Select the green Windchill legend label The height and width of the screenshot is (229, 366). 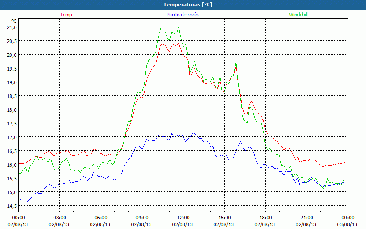298,15
